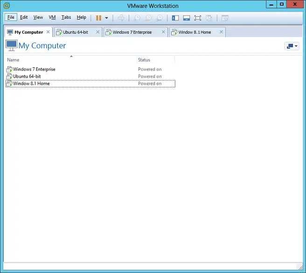306x273 pixels.
Task: Open the VM menu
Action: (52, 17)
